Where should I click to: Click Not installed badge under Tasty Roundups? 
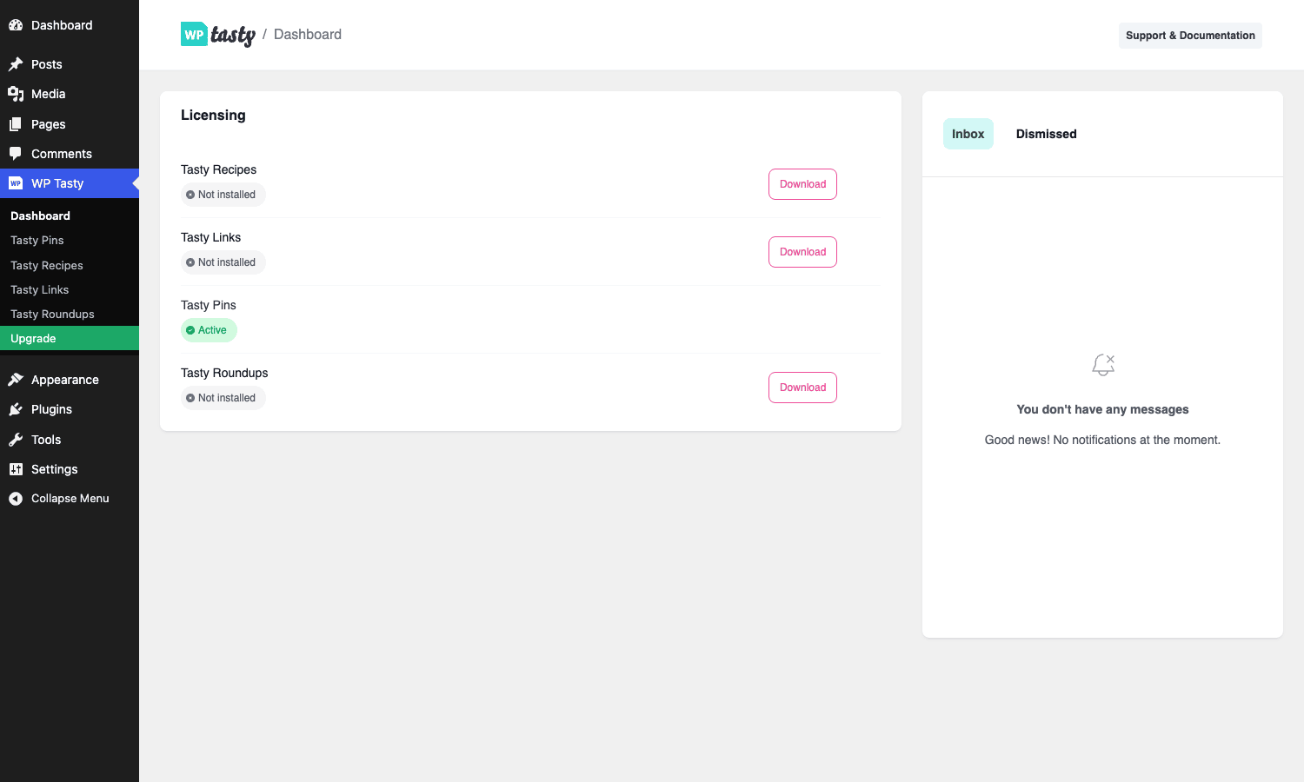click(x=223, y=398)
